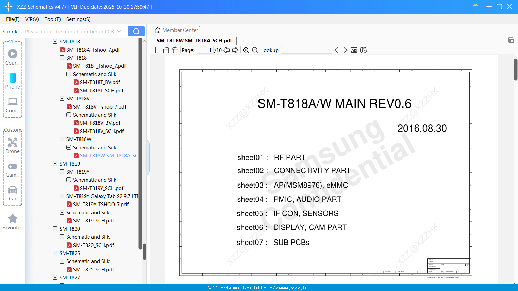Open the model number dropdown
This screenshot has width=518, height=291.
coord(119,31)
